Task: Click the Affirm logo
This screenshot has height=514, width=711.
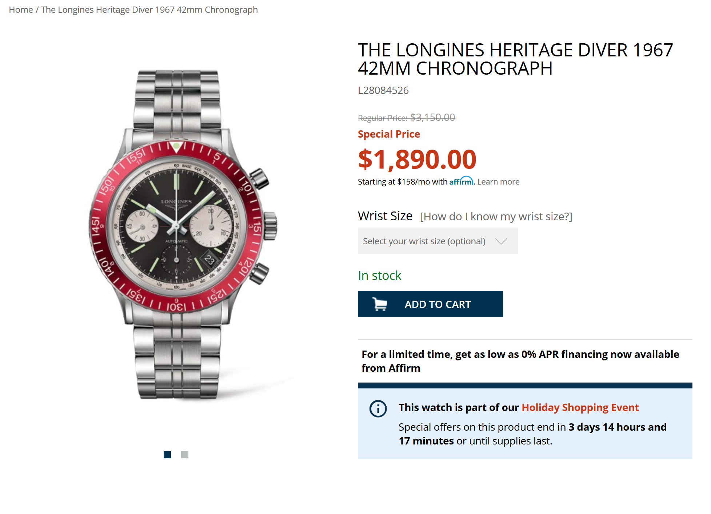Action: point(461,181)
